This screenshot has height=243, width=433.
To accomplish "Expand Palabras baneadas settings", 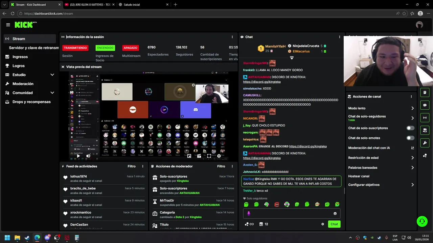I will [412, 168].
